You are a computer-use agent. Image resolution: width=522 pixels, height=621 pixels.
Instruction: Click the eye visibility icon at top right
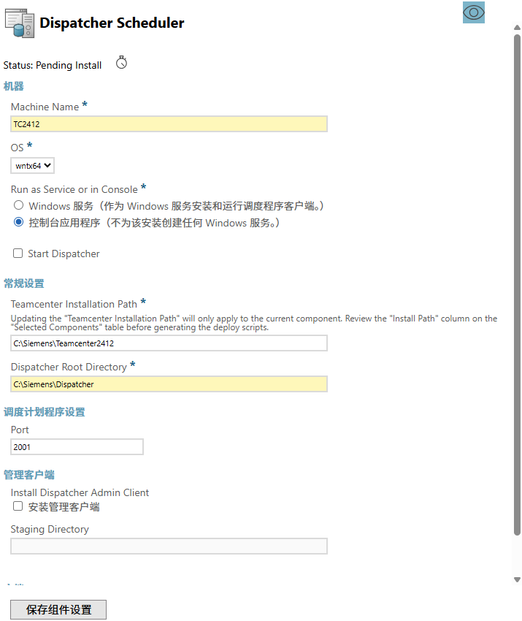pos(473,12)
